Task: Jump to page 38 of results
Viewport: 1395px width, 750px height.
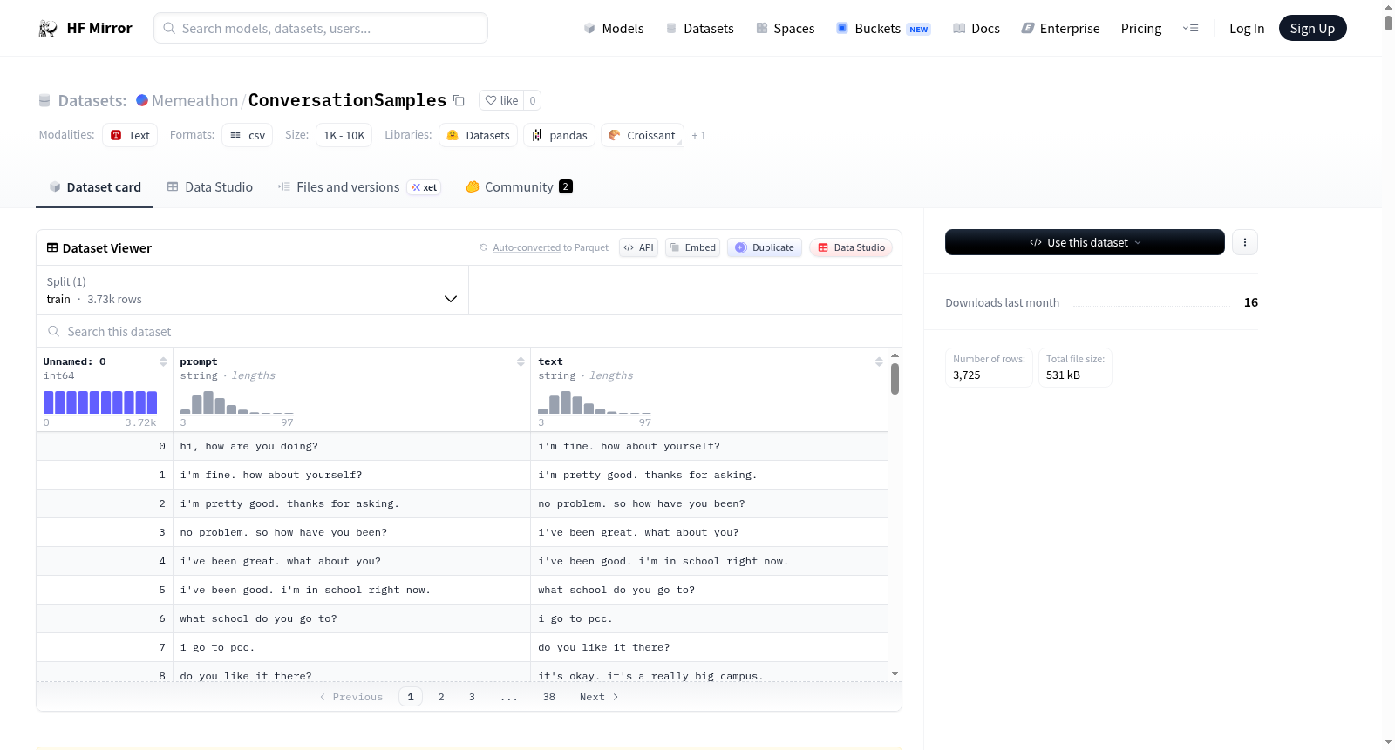Action: tap(549, 697)
